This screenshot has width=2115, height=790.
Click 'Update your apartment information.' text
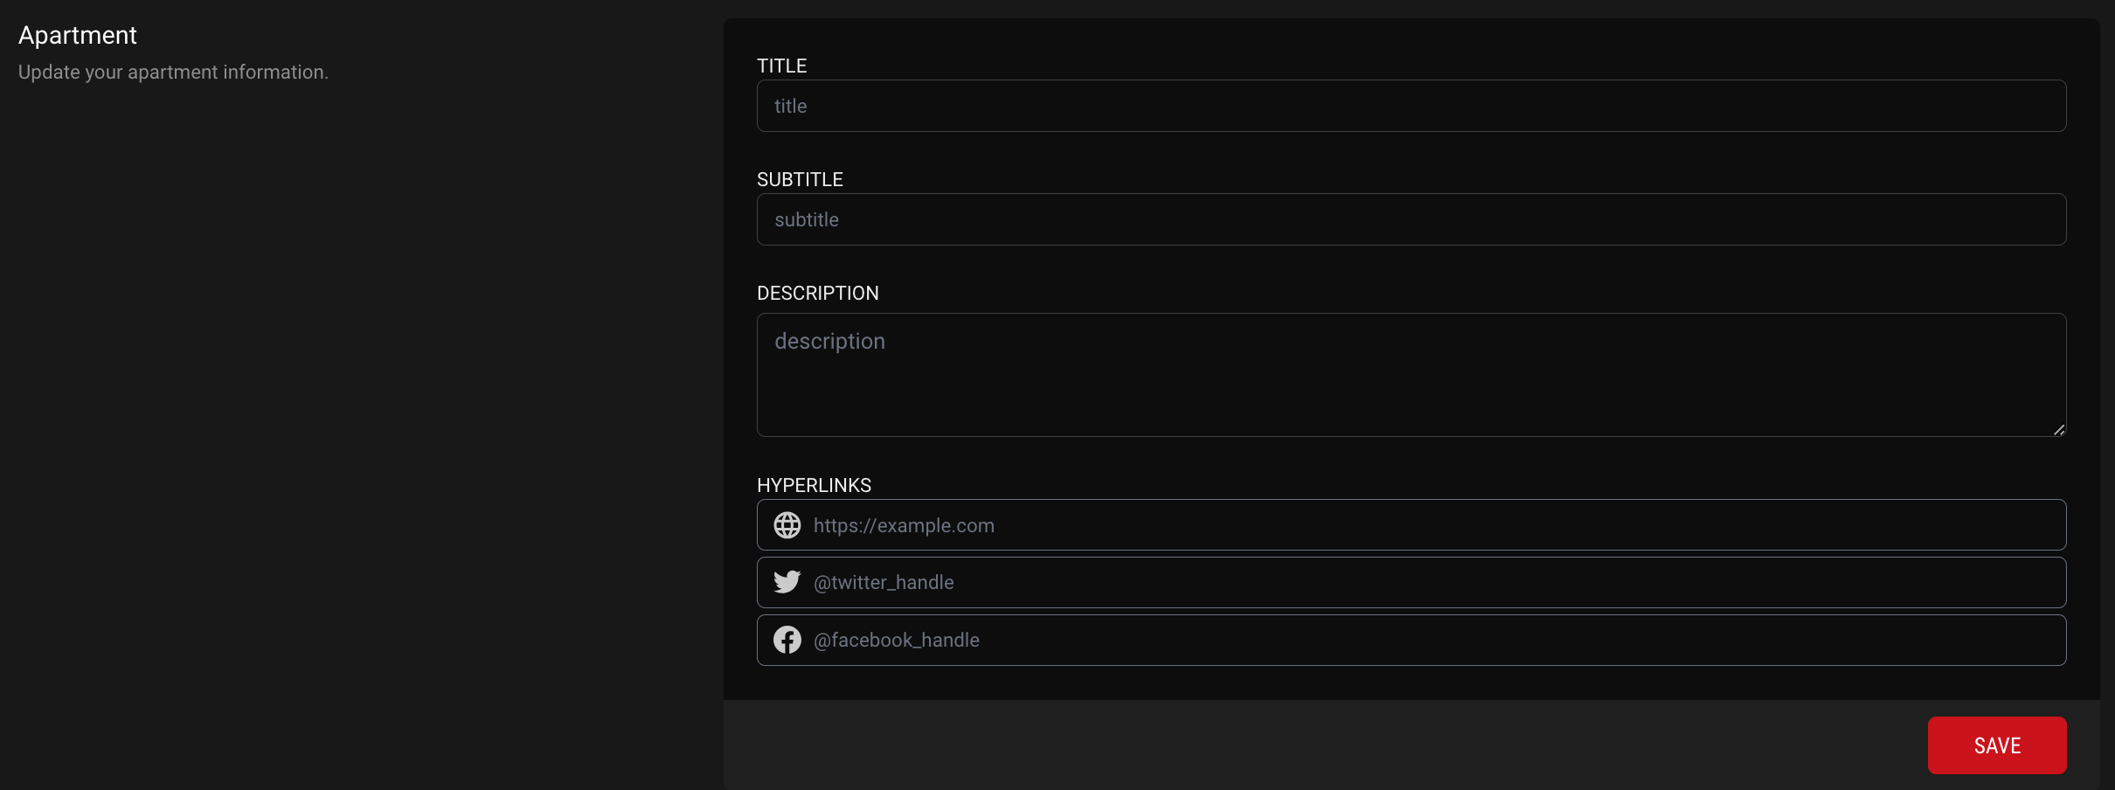point(173,72)
